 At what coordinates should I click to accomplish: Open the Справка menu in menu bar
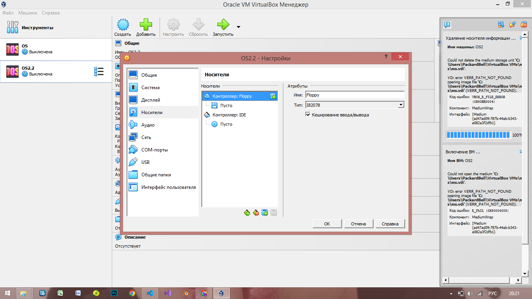[x=51, y=13]
